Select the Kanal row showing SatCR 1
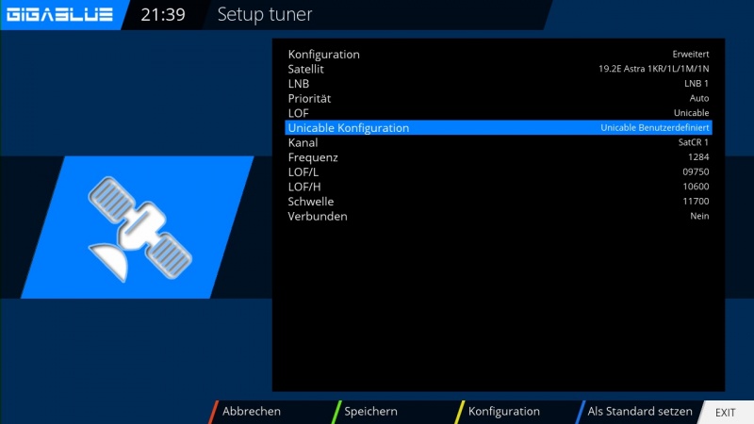Image resolution: width=754 pixels, height=424 pixels. click(498, 142)
